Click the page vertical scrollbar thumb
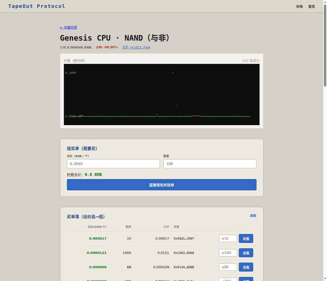 [325, 45]
